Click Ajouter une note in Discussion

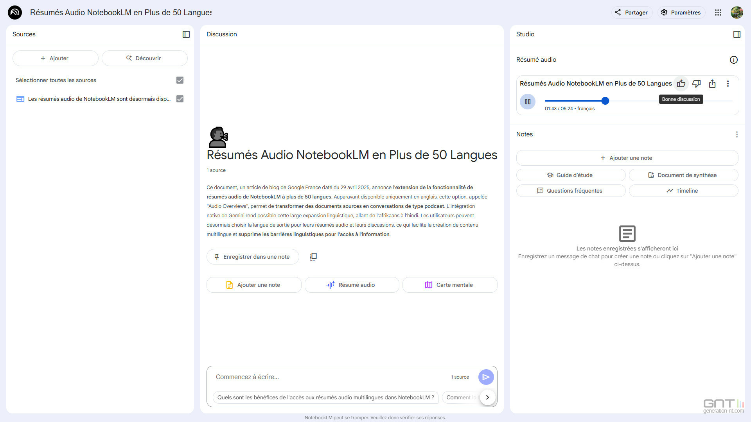pyautogui.click(x=254, y=285)
